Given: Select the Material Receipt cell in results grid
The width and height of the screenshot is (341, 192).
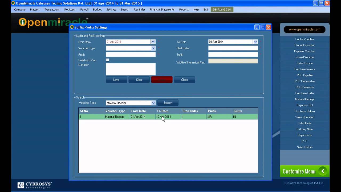Looking at the screenshot, I should coord(117,117).
